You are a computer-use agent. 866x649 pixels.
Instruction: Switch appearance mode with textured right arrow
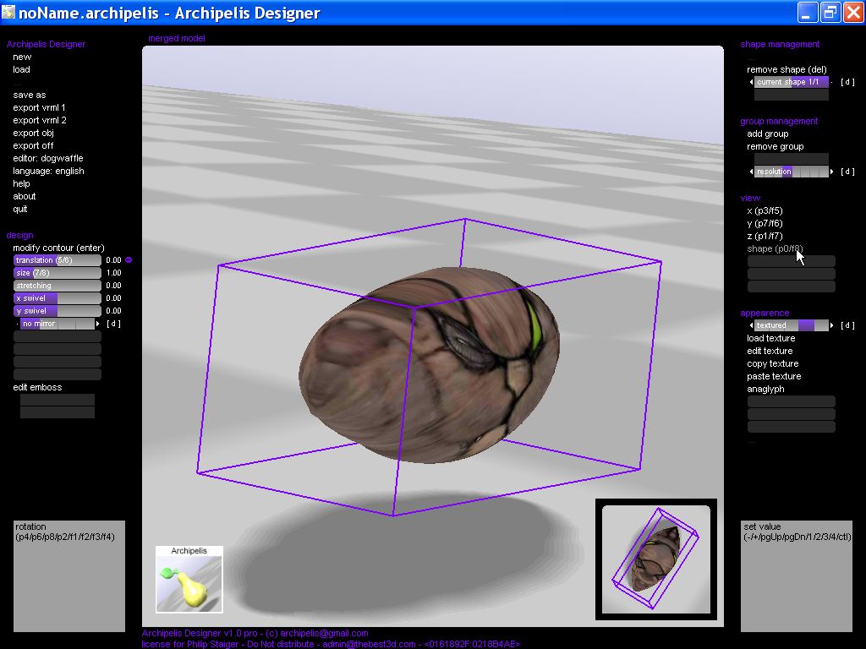coord(831,325)
